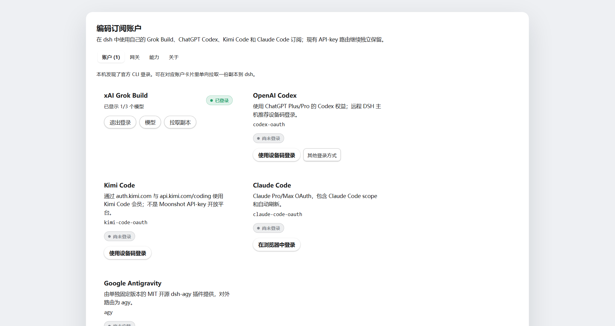Switch to the 账户 (1) tab
Screen dimensions: 615x326
click(111, 57)
